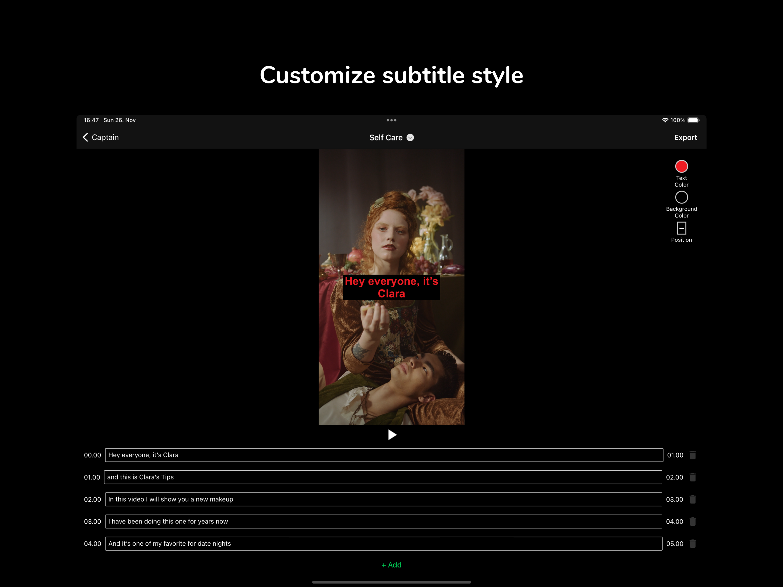Add a new subtitle line
The image size is (783, 587).
[x=391, y=565]
